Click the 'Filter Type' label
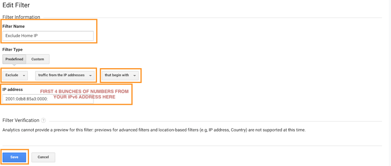 [x=13, y=50]
